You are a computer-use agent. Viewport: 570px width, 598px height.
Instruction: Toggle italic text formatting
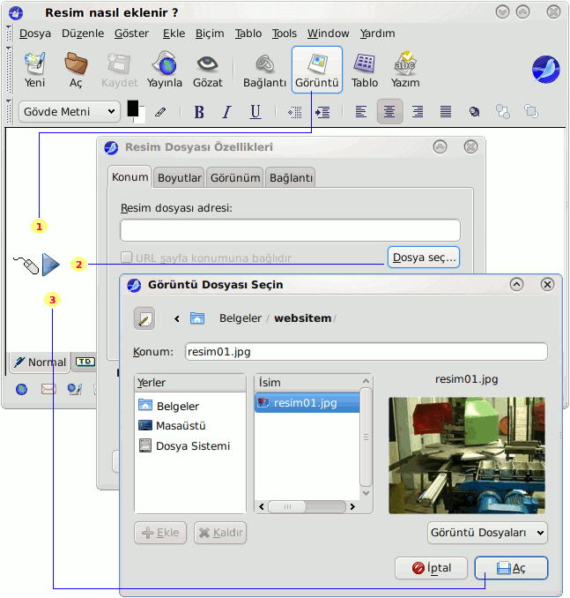(226, 112)
